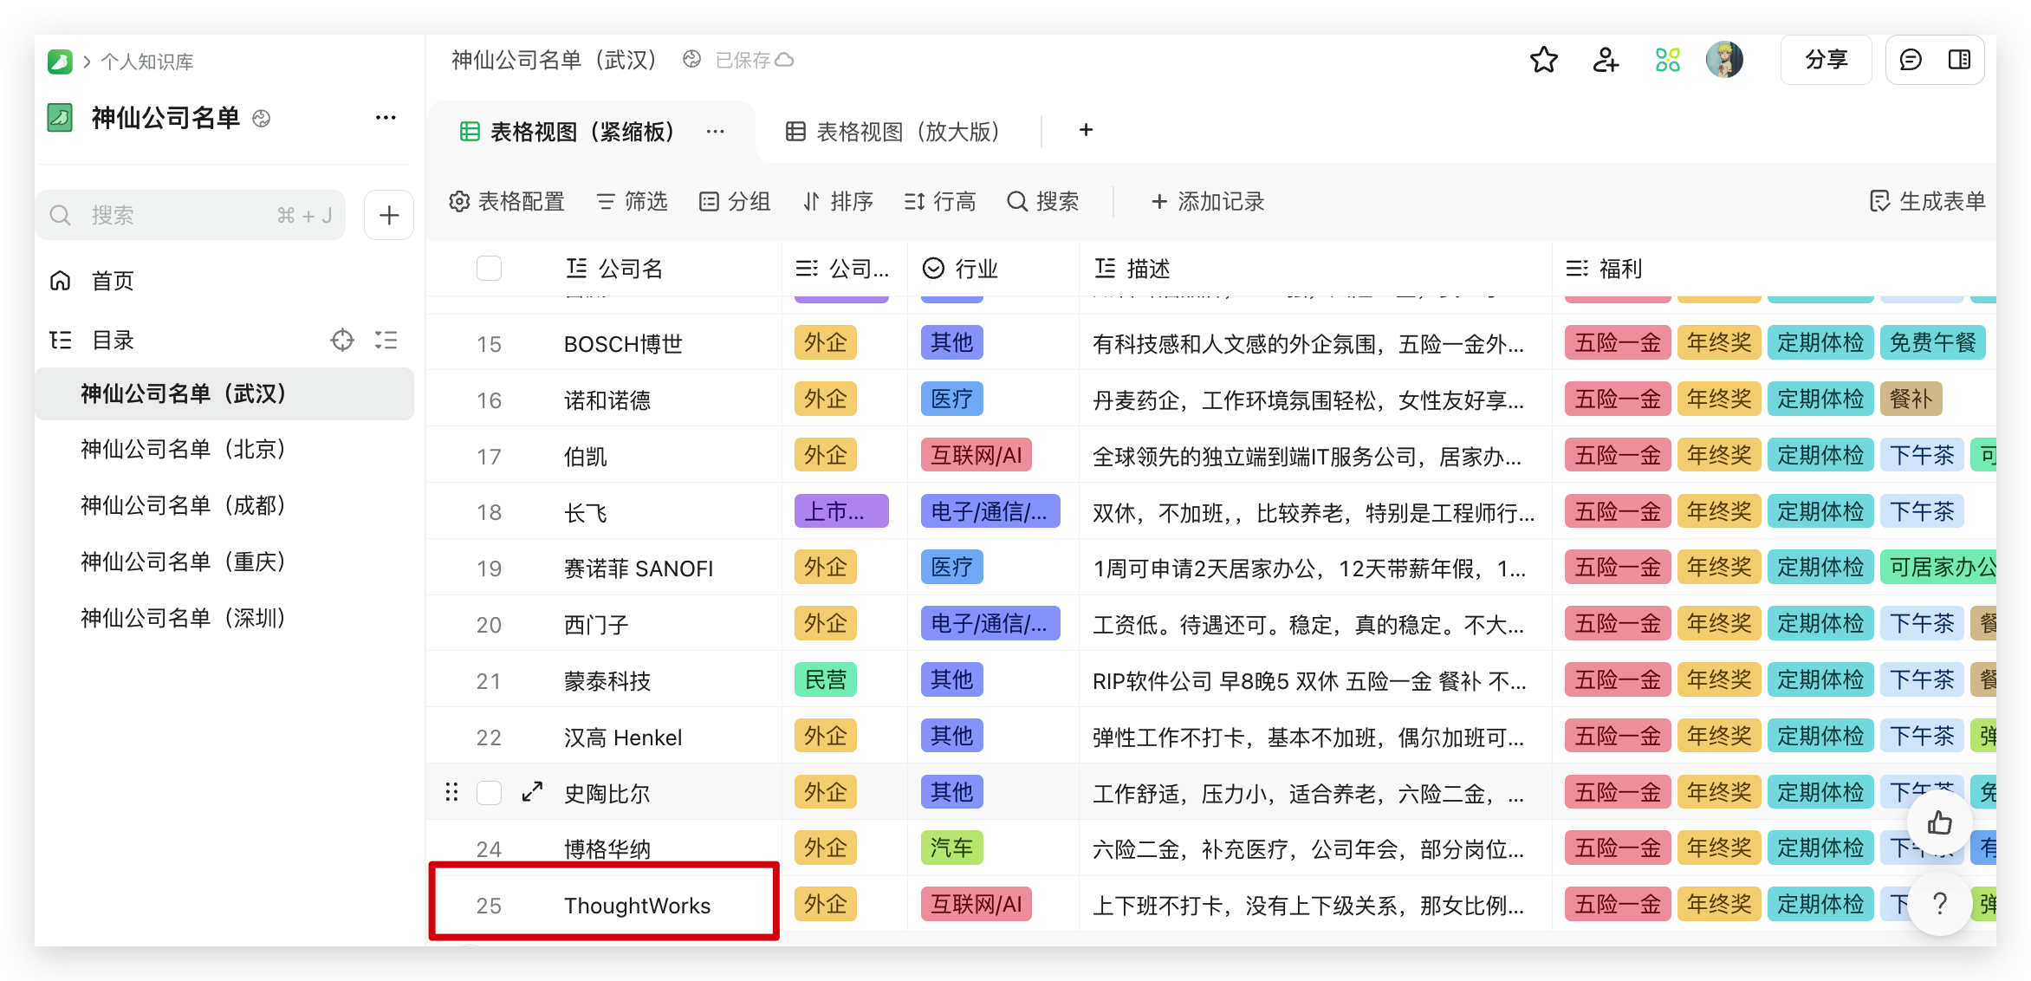Click the star favorite icon
Image resolution: width=2031 pixels, height=981 pixels.
click(x=1543, y=61)
